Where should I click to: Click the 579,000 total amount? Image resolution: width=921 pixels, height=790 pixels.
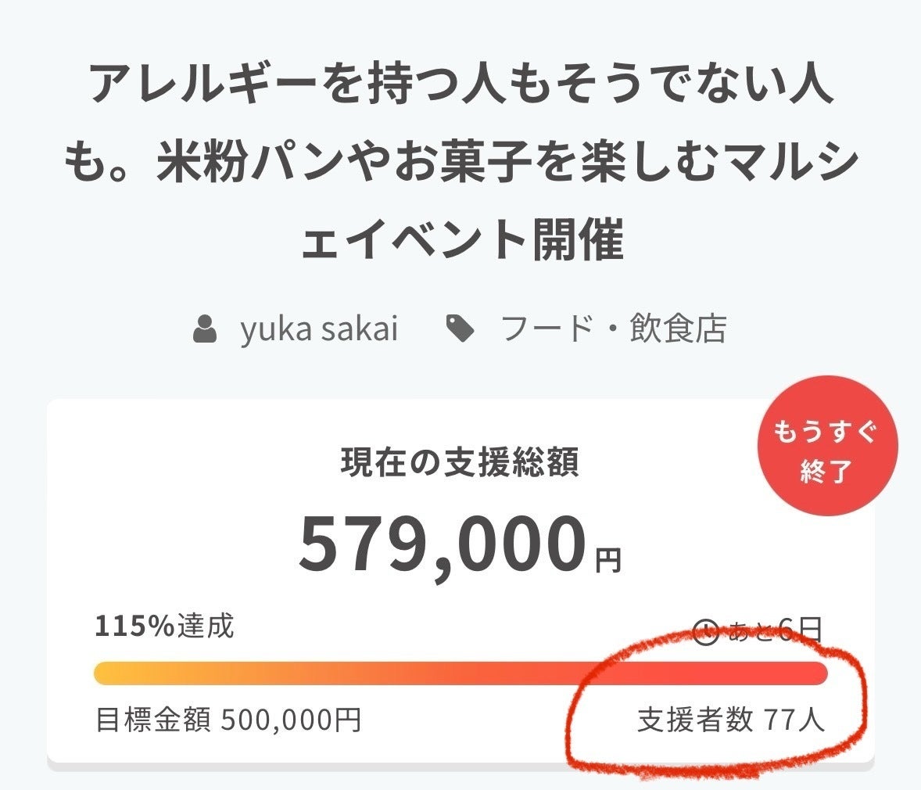[443, 544]
